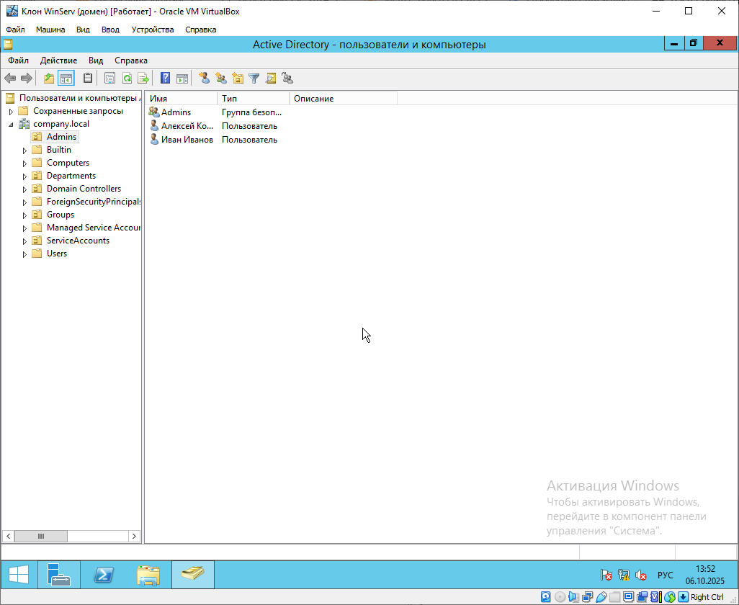
Task: Expand the Users container
Action: click(x=25, y=254)
